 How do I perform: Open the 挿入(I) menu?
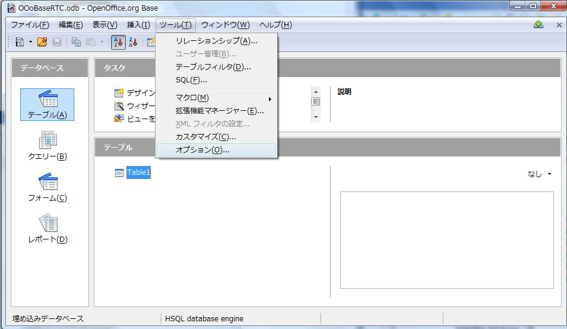click(x=138, y=25)
